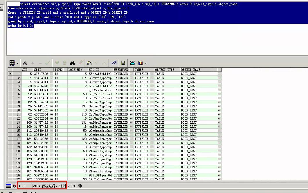The width and height of the screenshot is (308, 193).
Task: Click the 'order by 9,1,3;' SQL line
Action: [x=21, y=26]
